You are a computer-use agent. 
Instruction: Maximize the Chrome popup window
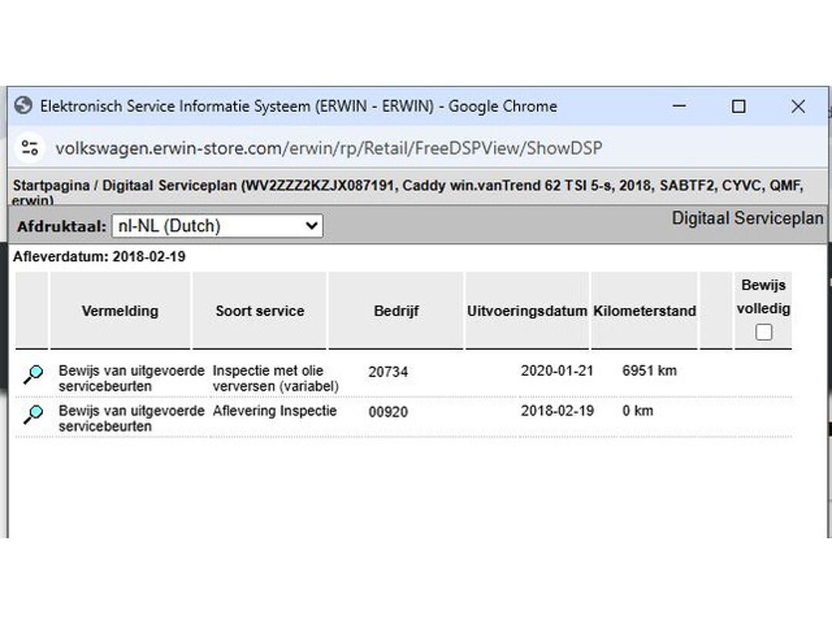738,106
